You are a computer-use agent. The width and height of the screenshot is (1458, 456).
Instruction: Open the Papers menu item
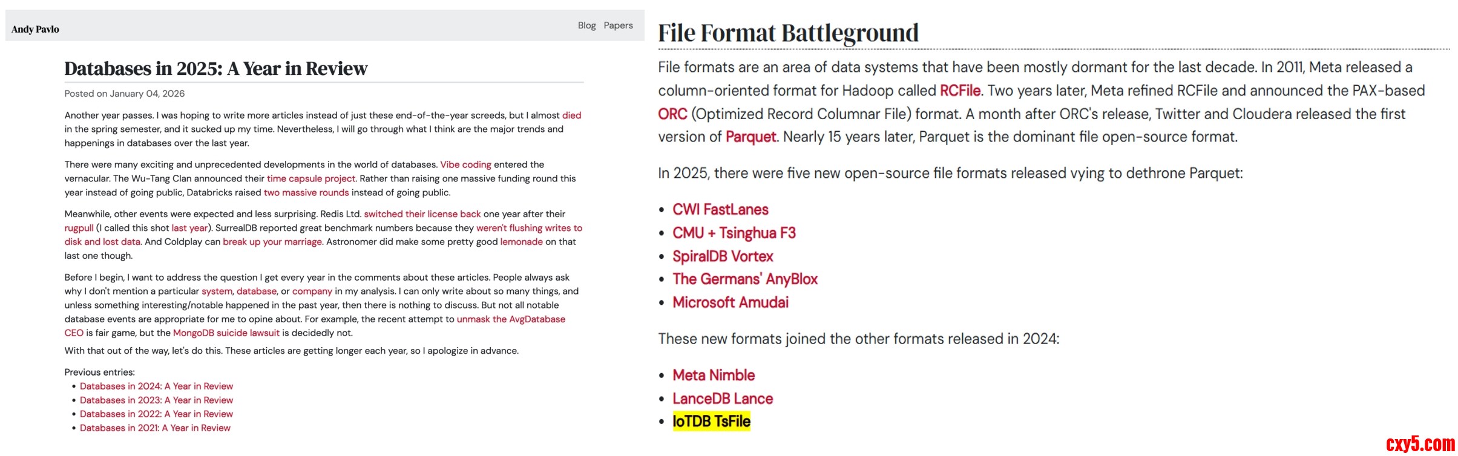point(618,25)
